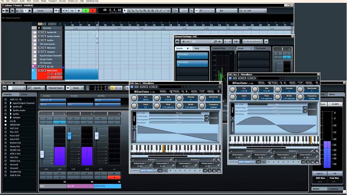Toggle visibility of ASIO 2.0 - IN channel
This screenshot has width=347, height=195.
click(5, 99)
